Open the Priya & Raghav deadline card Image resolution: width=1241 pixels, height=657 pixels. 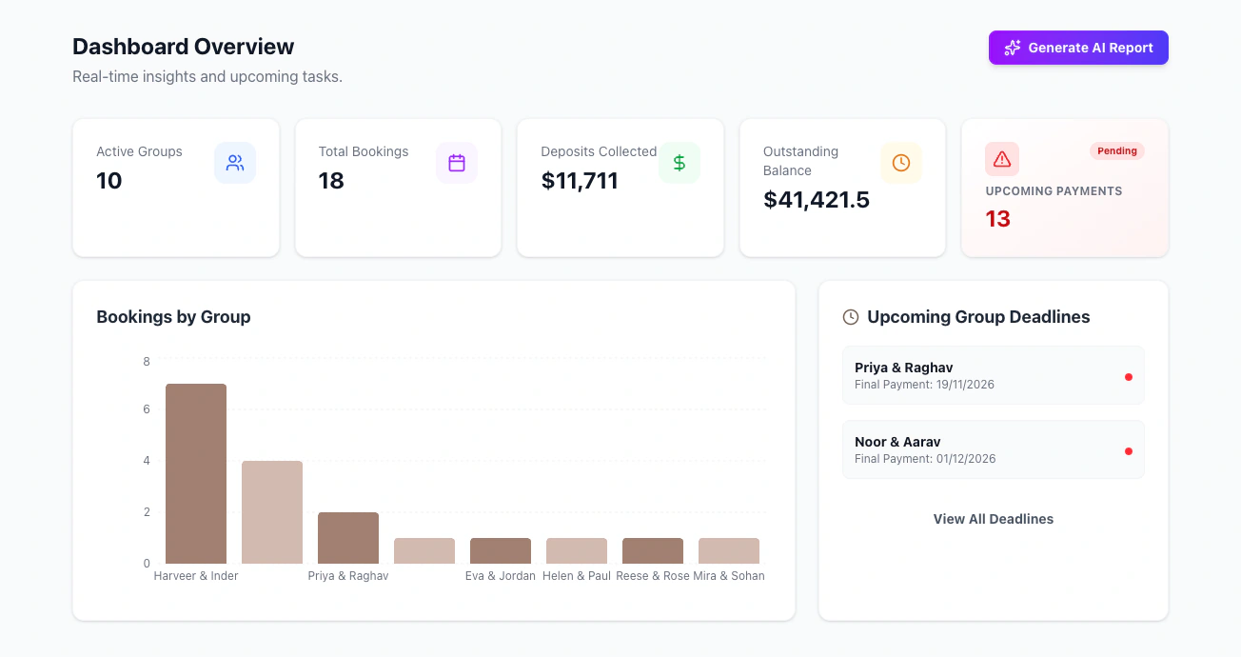click(994, 375)
